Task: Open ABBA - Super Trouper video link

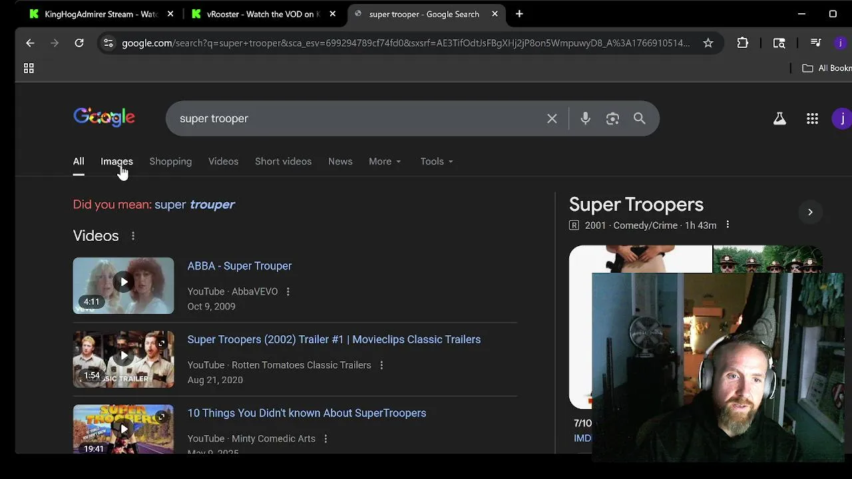Action: pyautogui.click(x=240, y=266)
